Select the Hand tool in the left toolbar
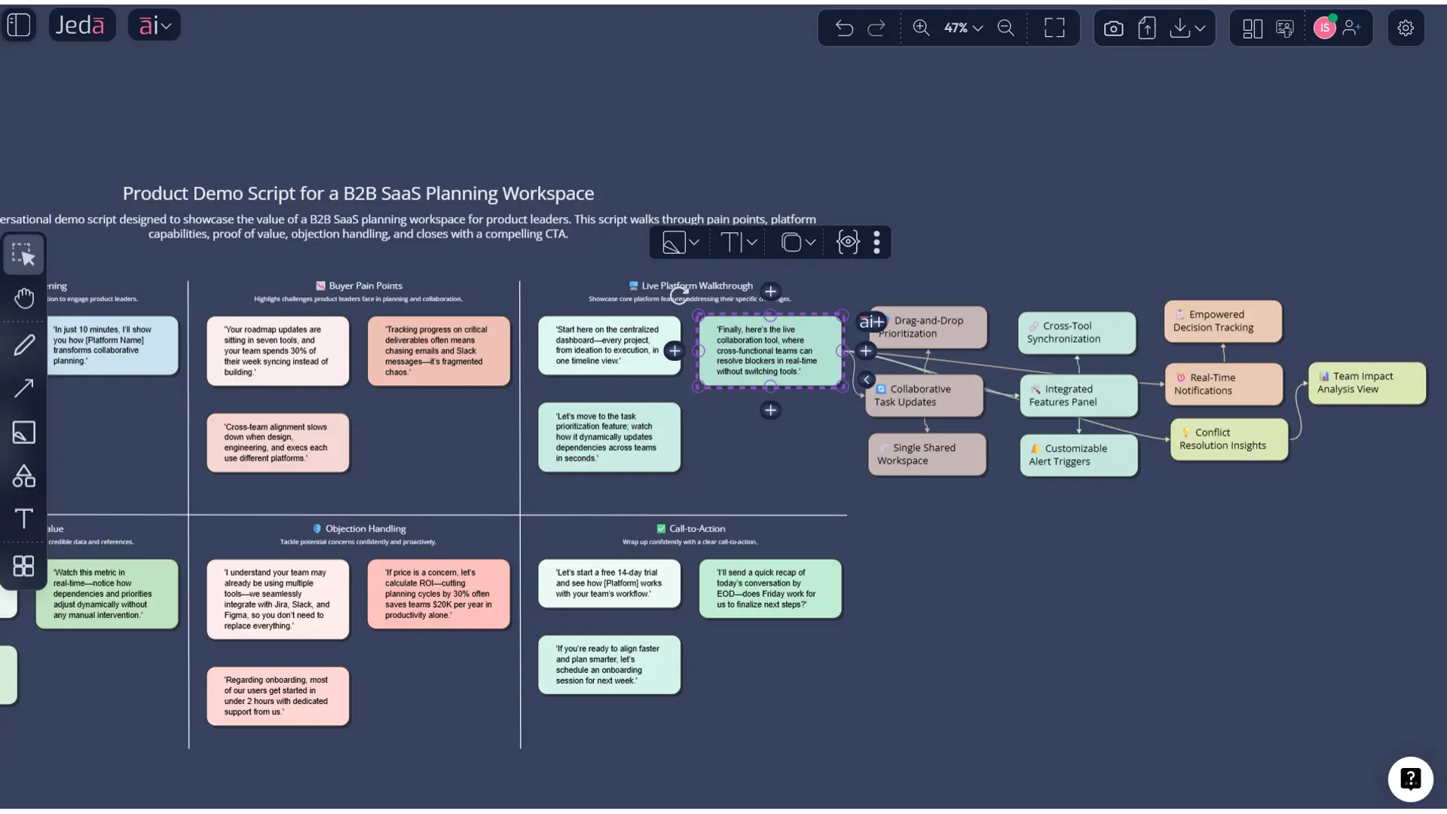The image size is (1447, 814). 23,298
